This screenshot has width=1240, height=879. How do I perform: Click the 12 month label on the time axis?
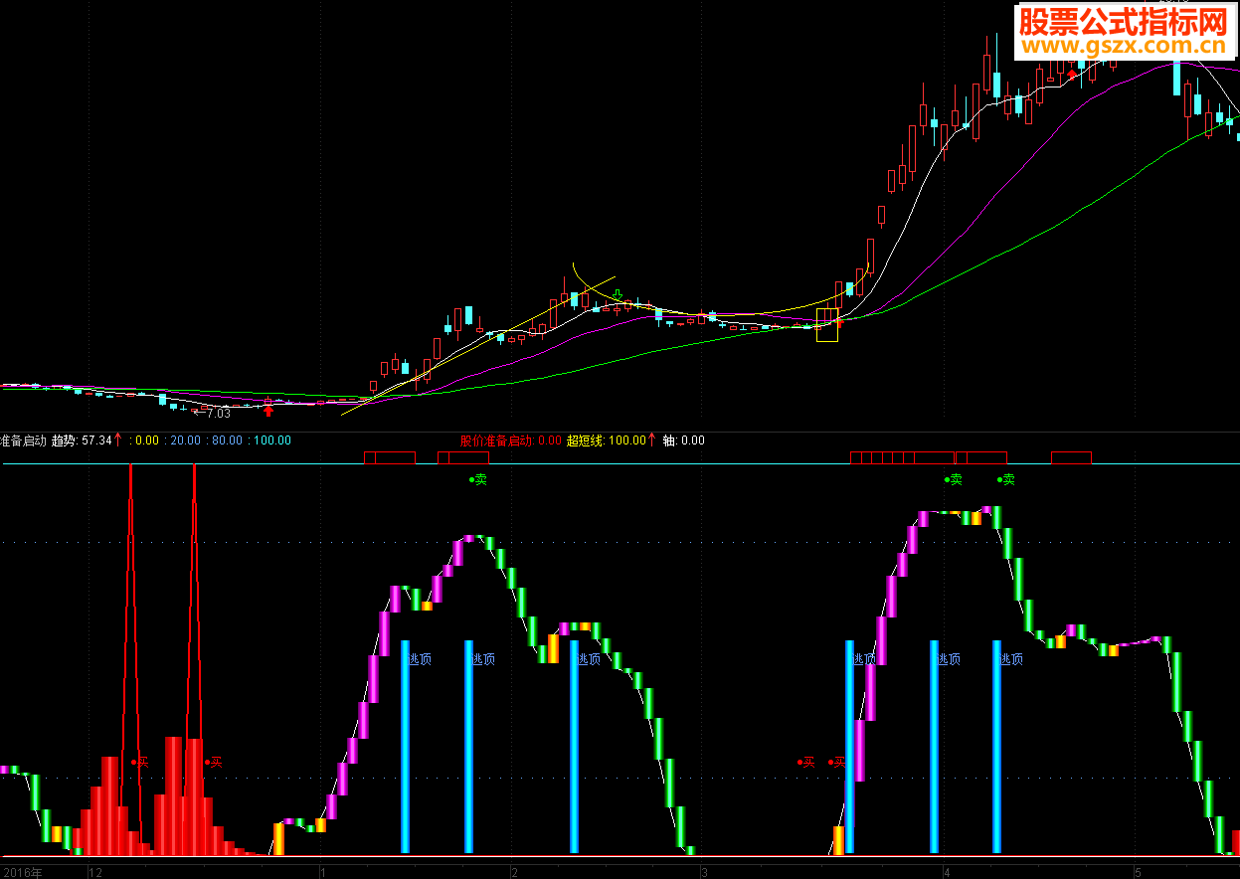(95, 872)
